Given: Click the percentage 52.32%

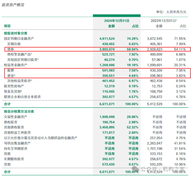Looking at the screenshot, I should [133, 127].
